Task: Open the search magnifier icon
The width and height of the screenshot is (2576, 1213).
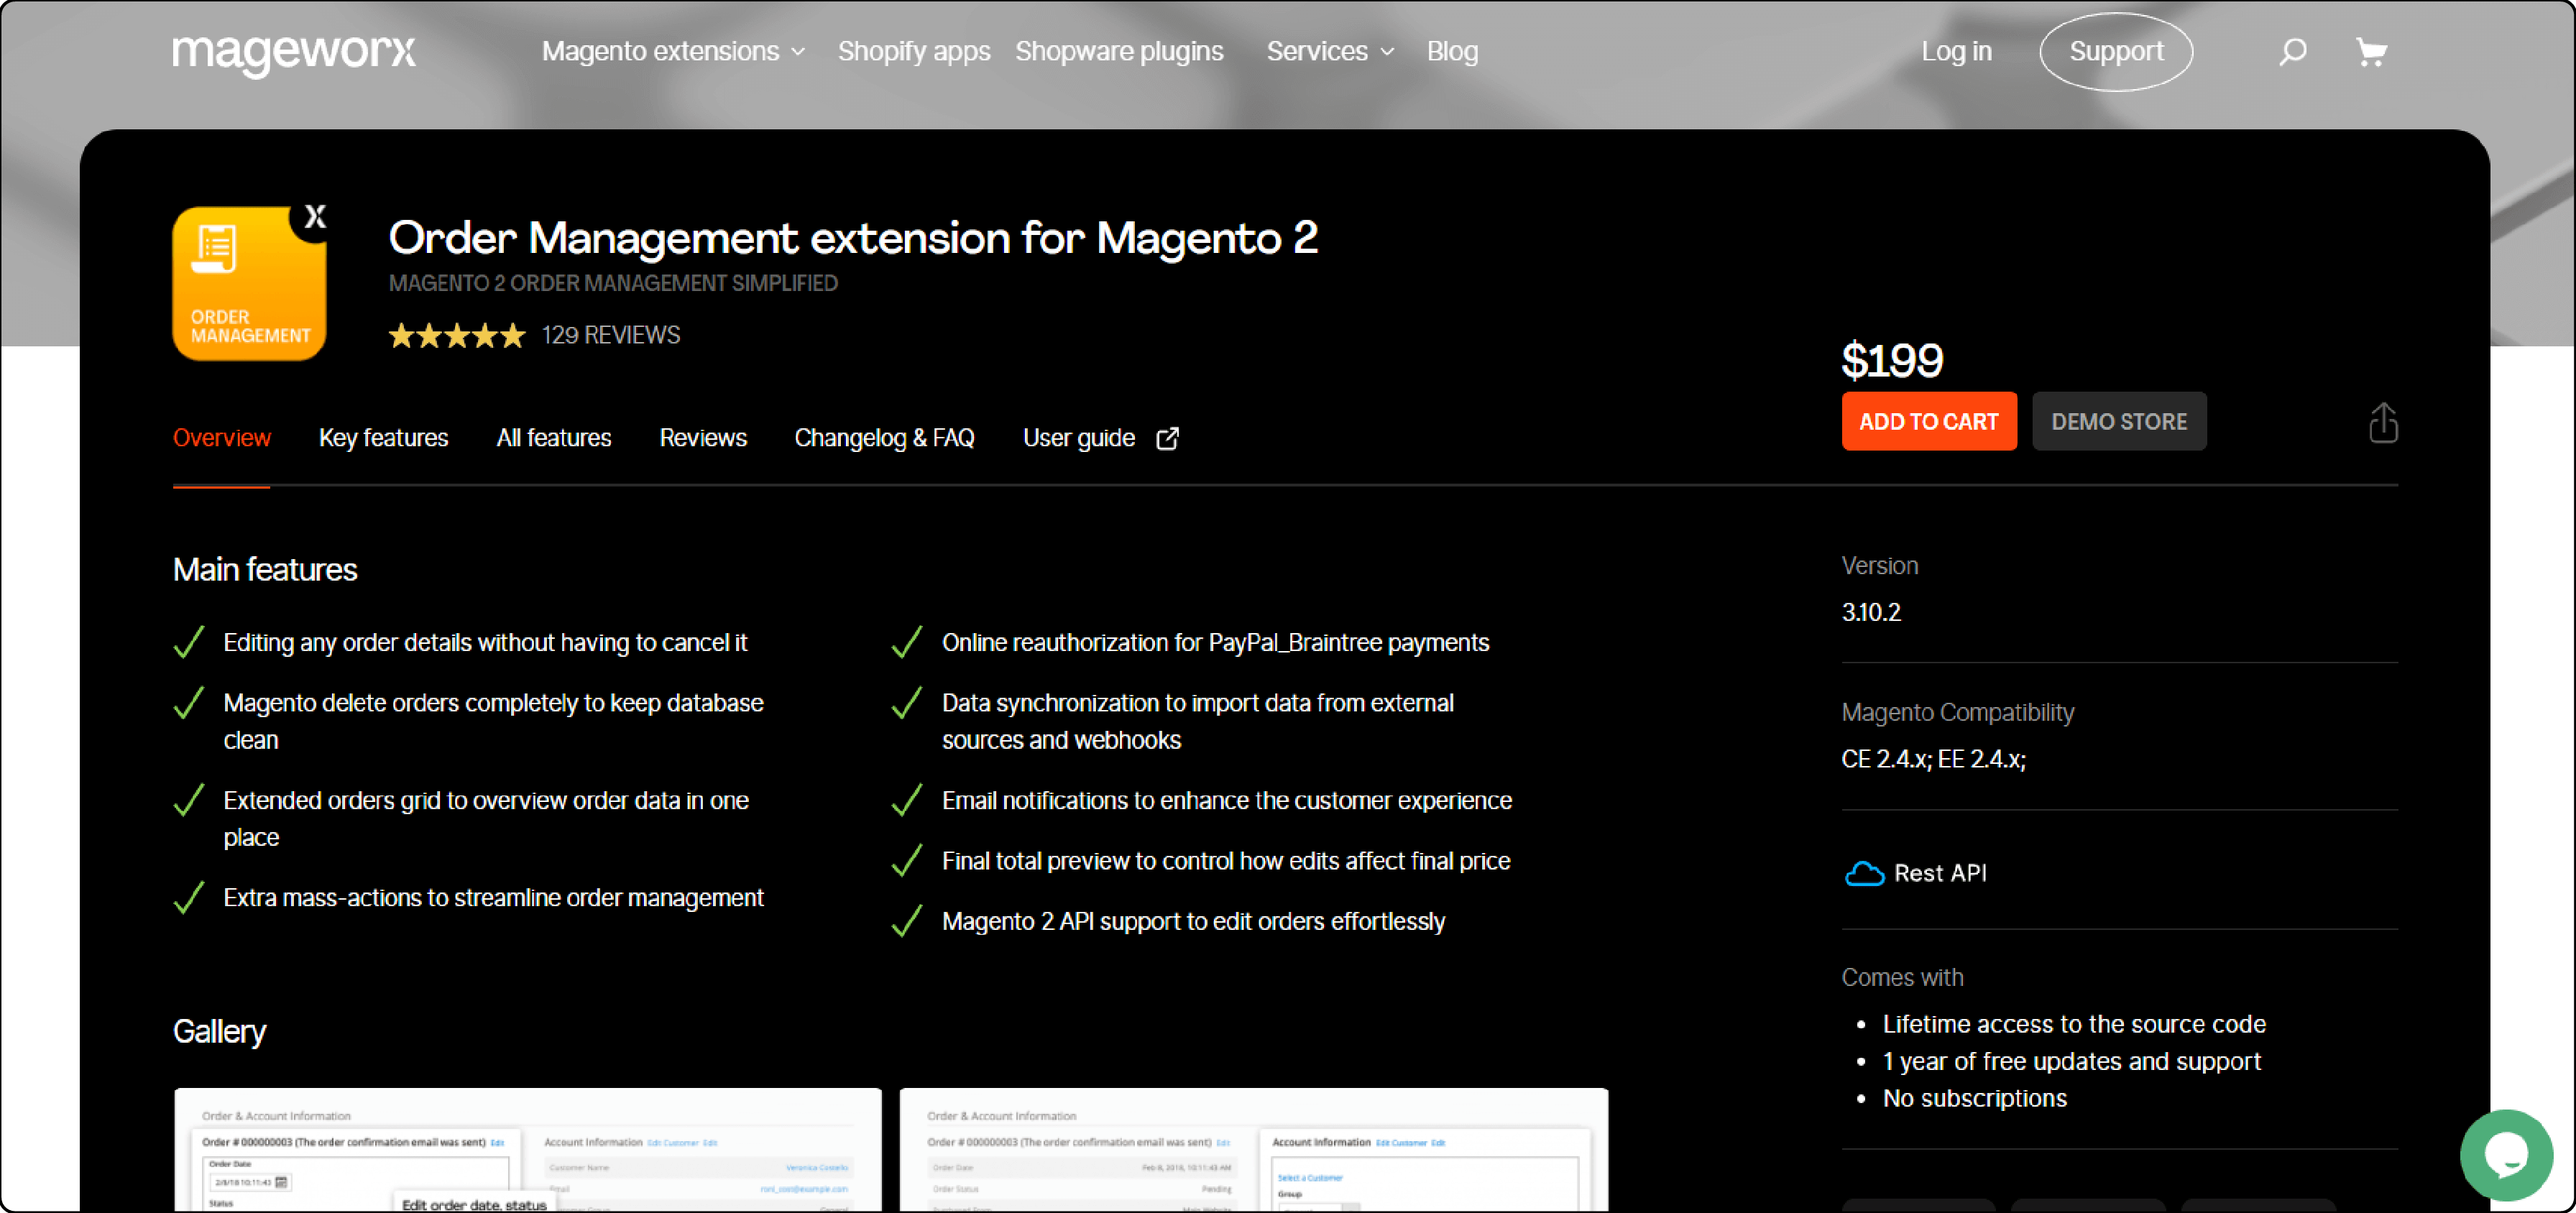Action: 2292,51
